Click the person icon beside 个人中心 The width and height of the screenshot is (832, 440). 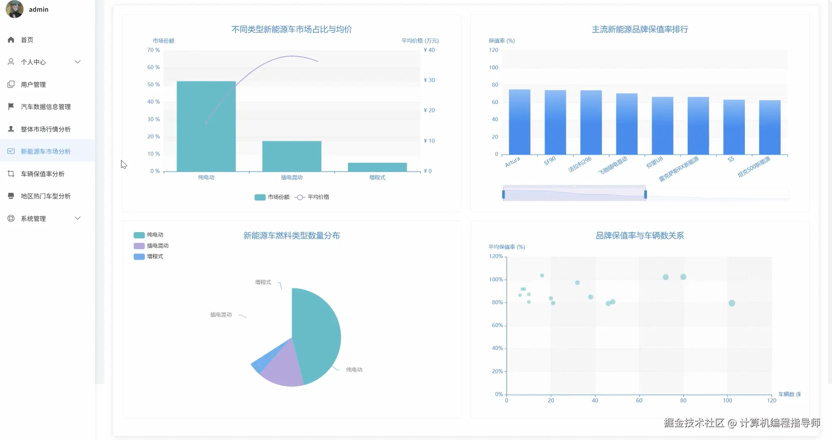(11, 62)
